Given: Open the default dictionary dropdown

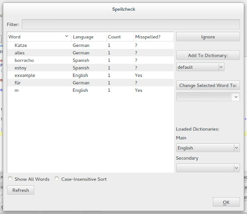Looking at the screenshot, I should coord(200,67).
